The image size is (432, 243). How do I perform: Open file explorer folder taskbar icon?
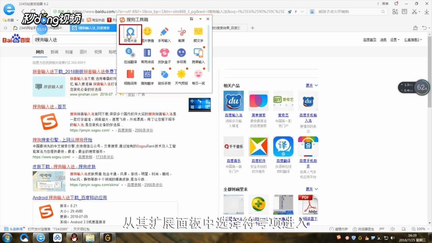(x=90, y=238)
